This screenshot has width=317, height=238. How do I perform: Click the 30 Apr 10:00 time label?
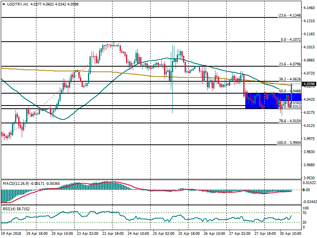[x=289, y=234]
